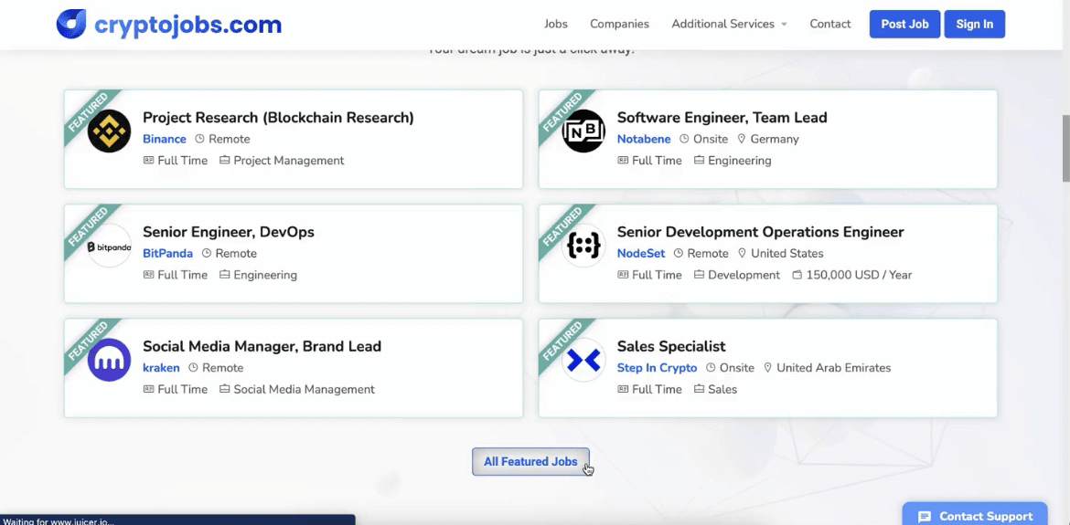The height and width of the screenshot is (525, 1070).
Task: Click the cryptojobs.com site name text
Action: coord(187,26)
